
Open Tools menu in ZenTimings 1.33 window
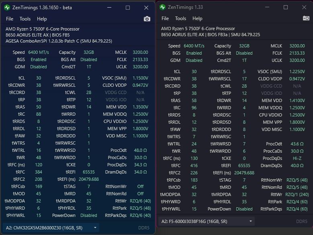180,18
